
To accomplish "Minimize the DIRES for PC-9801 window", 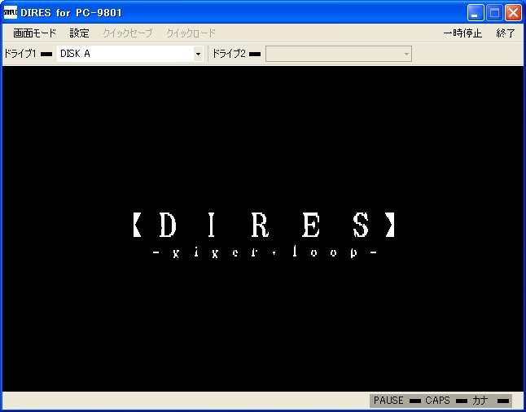I will point(475,13).
